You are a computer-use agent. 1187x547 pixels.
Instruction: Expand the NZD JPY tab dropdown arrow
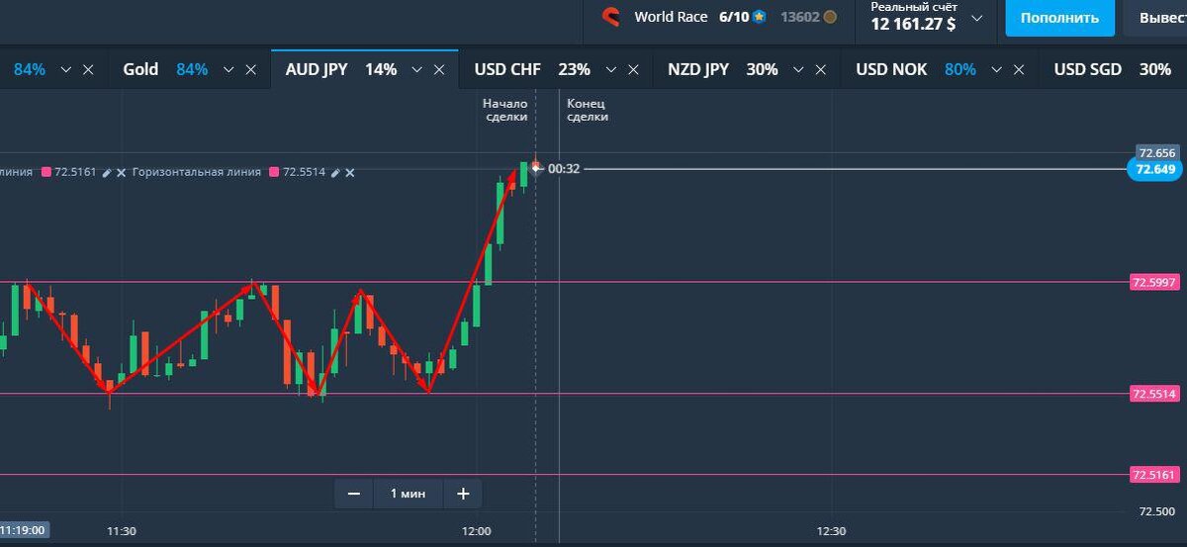click(x=798, y=70)
